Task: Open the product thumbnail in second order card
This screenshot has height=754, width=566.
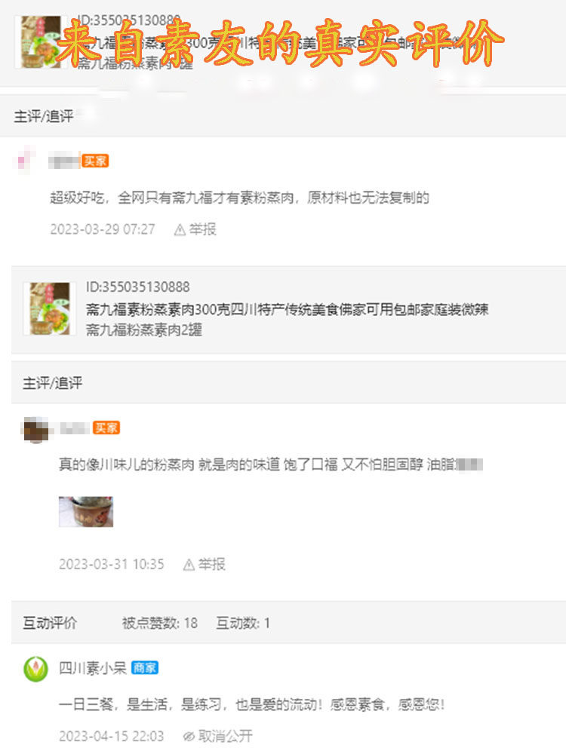Action: coord(50,308)
